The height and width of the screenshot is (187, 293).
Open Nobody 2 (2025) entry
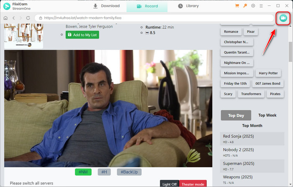click(x=252, y=152)
